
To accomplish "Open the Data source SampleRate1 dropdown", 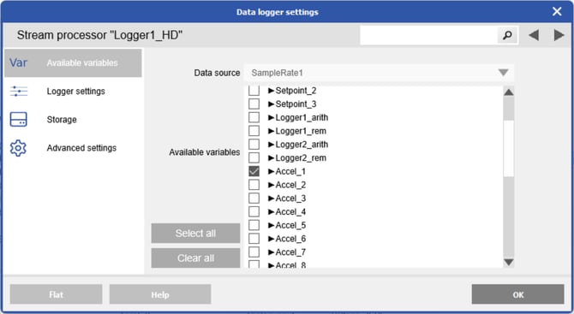I will click(x=379, y=73).
